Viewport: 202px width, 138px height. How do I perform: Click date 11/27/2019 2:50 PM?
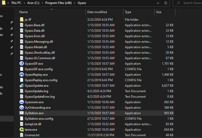pyautogui.click(x=101, y=135)
